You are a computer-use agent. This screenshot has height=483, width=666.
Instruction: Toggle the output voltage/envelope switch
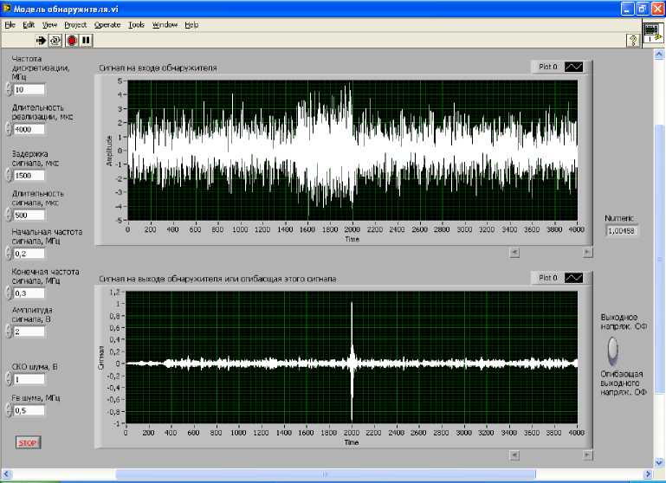(613, 350)
